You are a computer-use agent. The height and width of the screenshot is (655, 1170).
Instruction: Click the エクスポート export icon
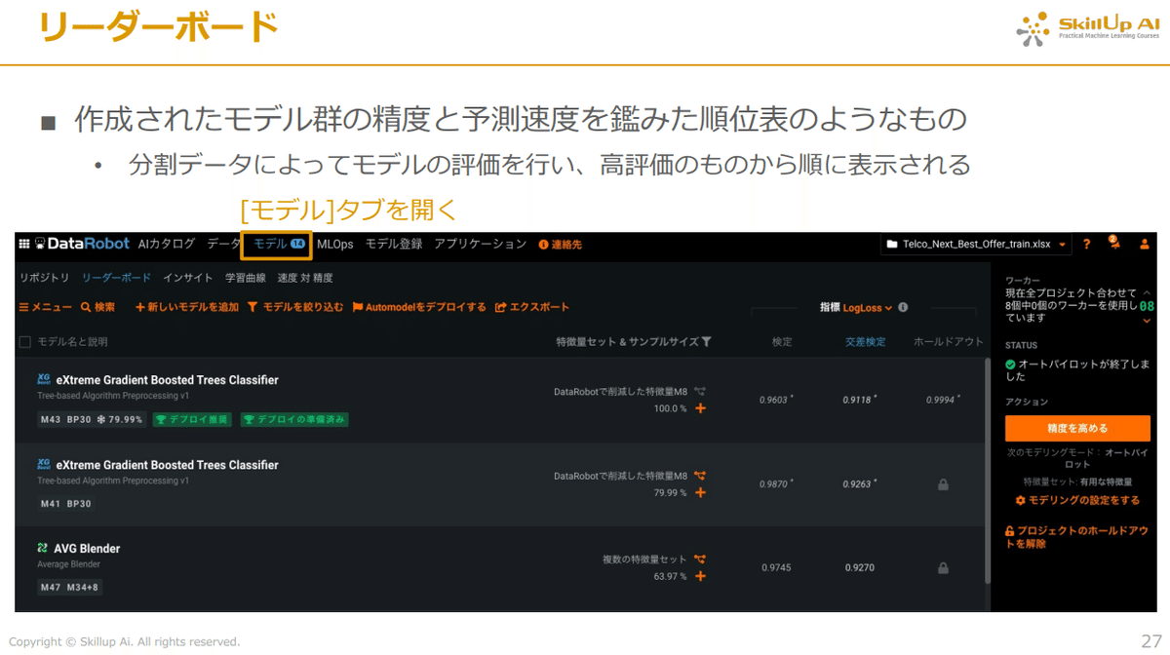[x=499, y=306]
